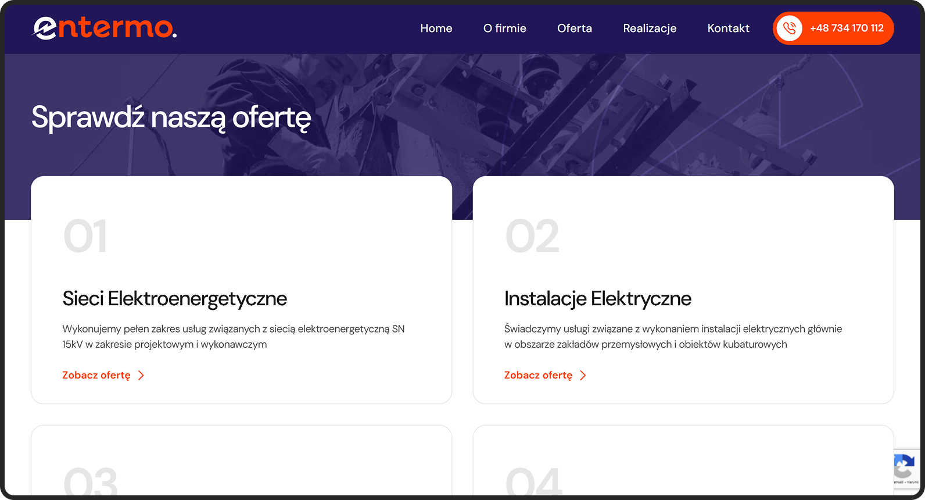Click description text about sieć elektroenergetyczną SN 15kV
The width and height of the screenshot is (925, 500).
(x=234, y=337)
